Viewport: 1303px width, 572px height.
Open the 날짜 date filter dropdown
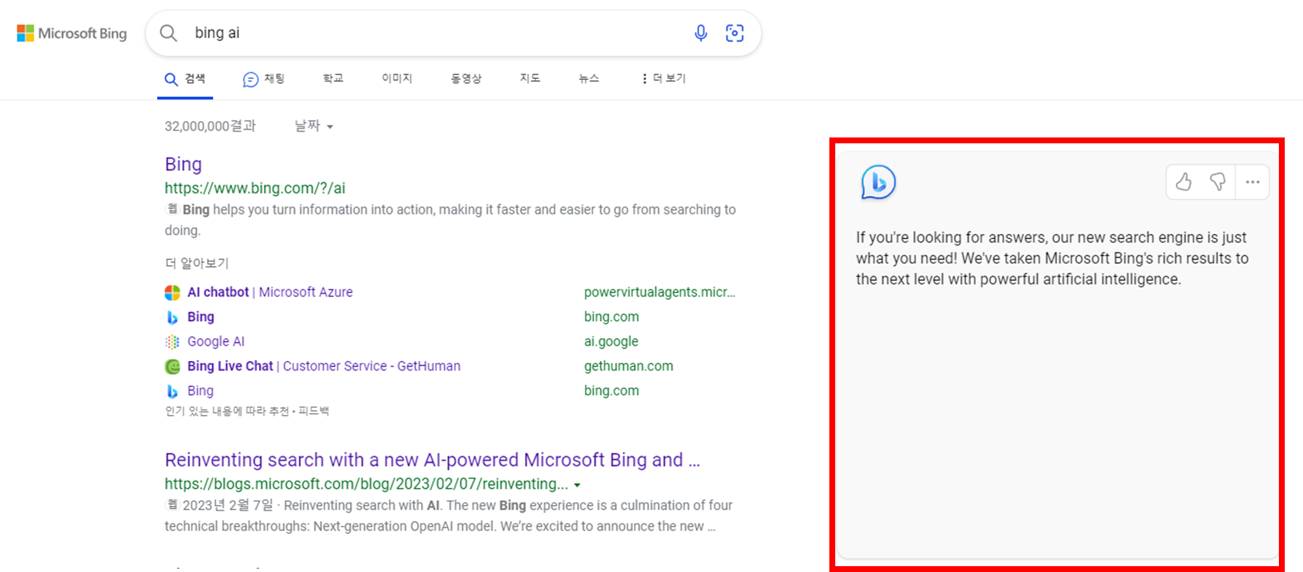(314, 126)
